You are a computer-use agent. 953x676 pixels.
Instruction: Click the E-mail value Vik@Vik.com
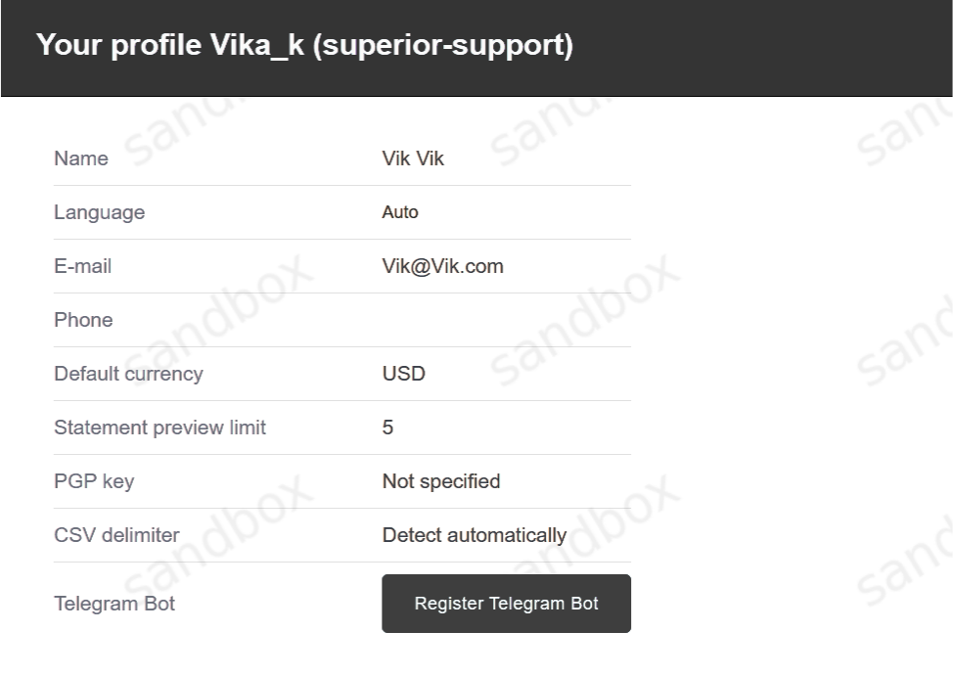coord(442,266)
